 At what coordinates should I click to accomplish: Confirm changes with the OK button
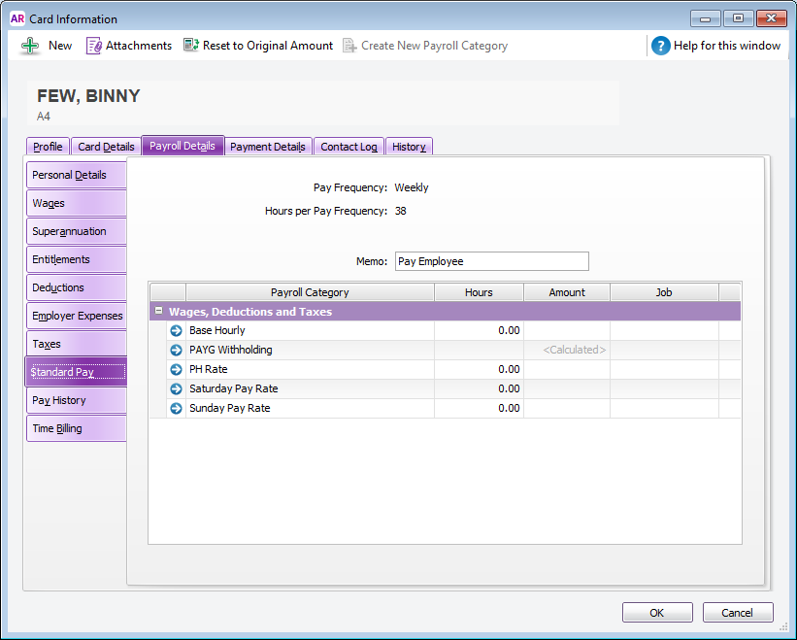click(657, 612)
